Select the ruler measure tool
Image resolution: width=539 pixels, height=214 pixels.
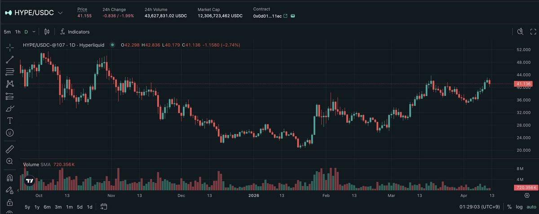[x=10, y=149]
